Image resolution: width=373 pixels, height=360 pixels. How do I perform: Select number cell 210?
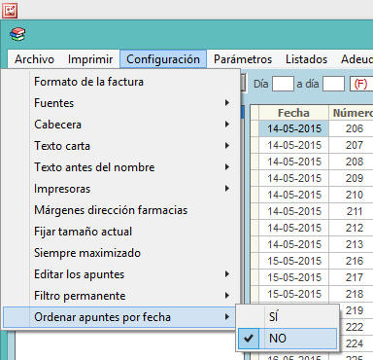(352, 195)
